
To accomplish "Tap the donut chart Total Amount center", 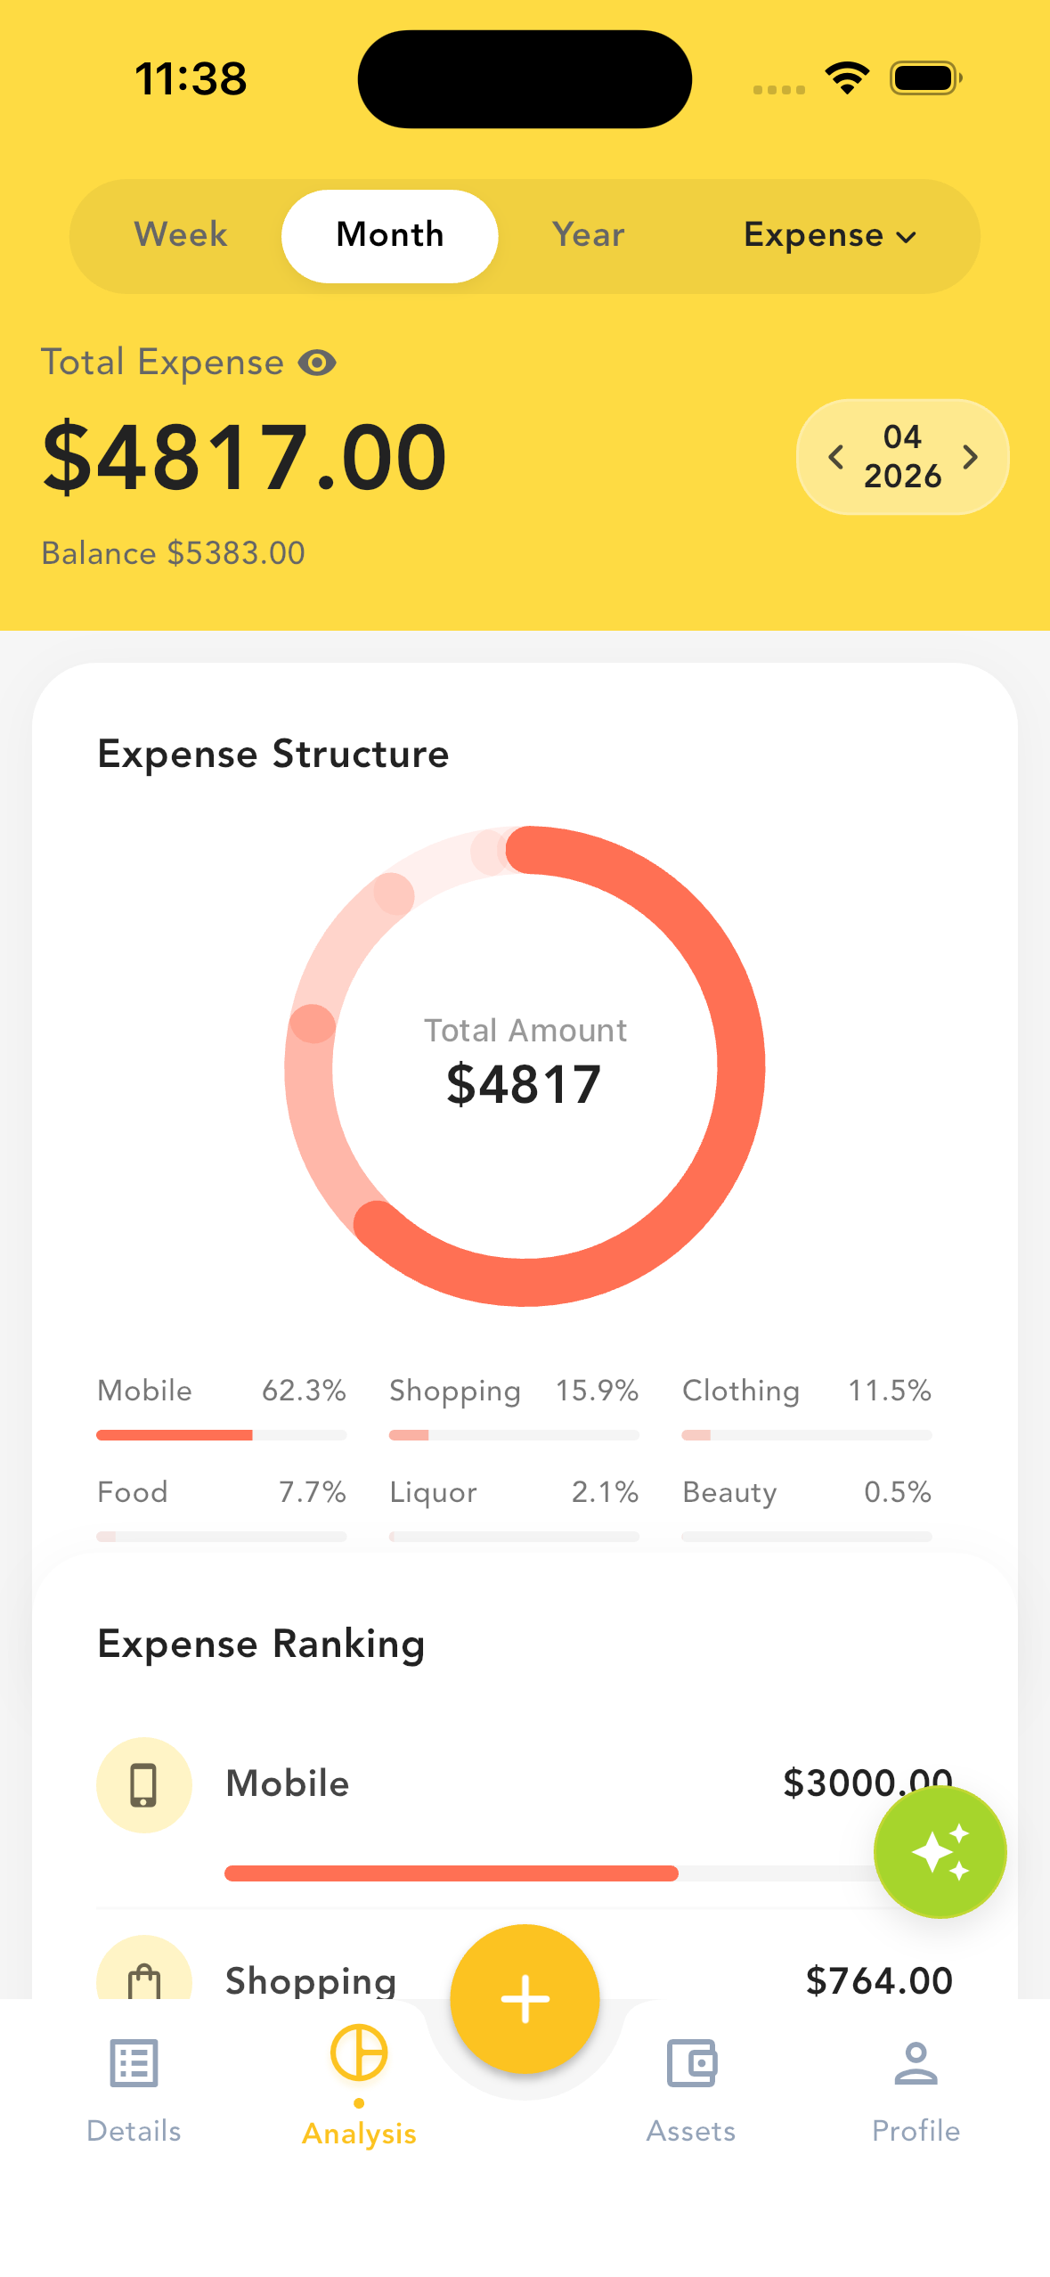I will [x=525, y=1065].
